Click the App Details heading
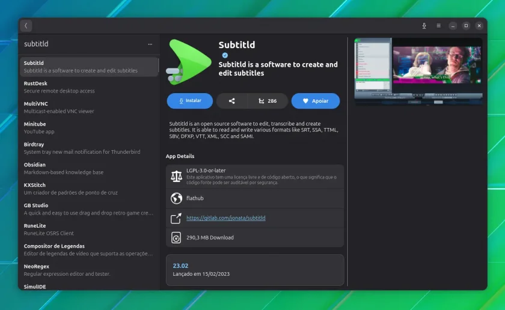 click(180, 156)
